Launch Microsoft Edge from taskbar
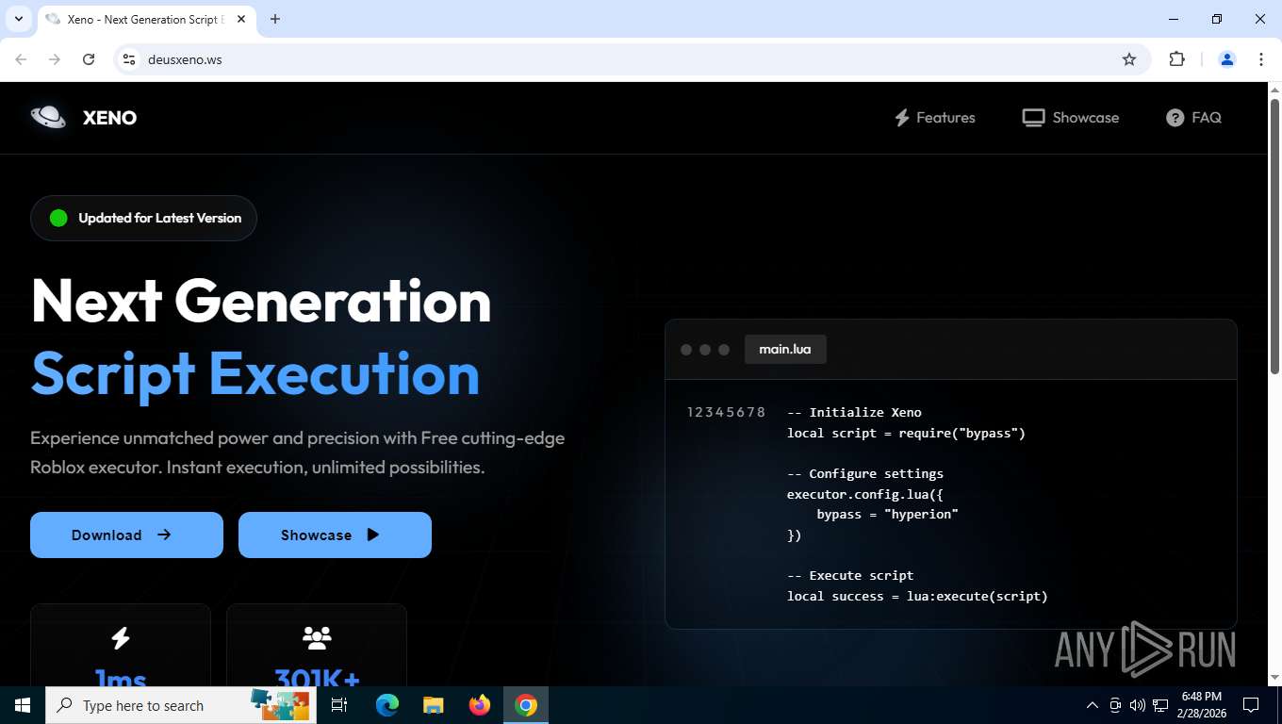This screenshot has width=1282, height=724. (387, 705)
